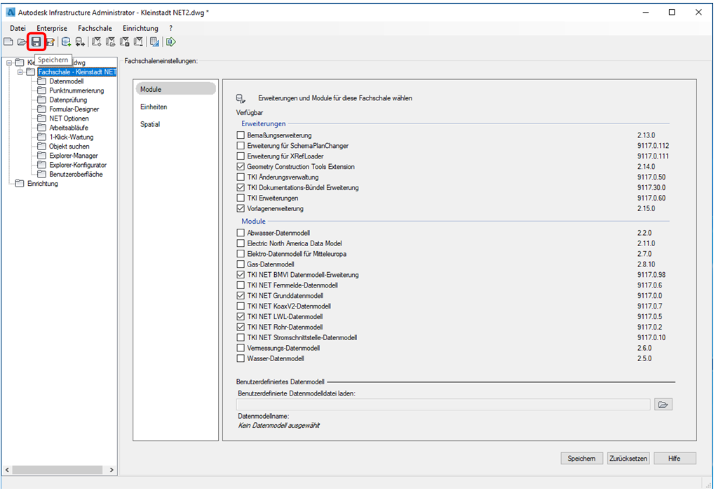The width and height of the screenshot is (716, 493).
Task: Check TKI NET KoaxV2-Datenmodell
Action: (241, 306)
